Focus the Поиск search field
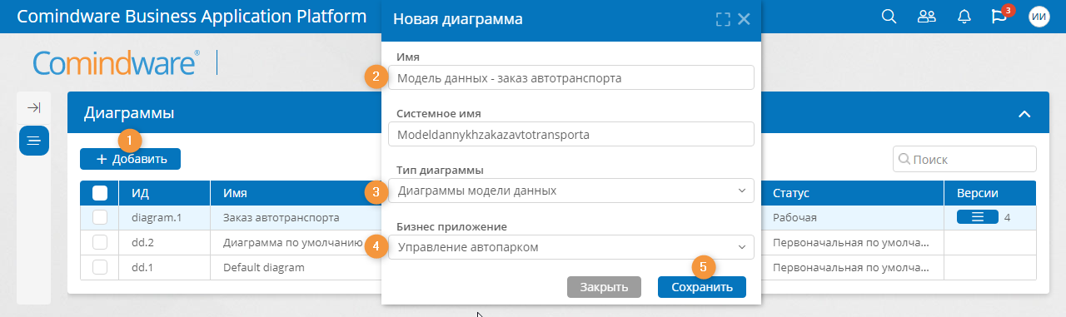Screen dimensions: 1066x317 (x=964, y=159)
